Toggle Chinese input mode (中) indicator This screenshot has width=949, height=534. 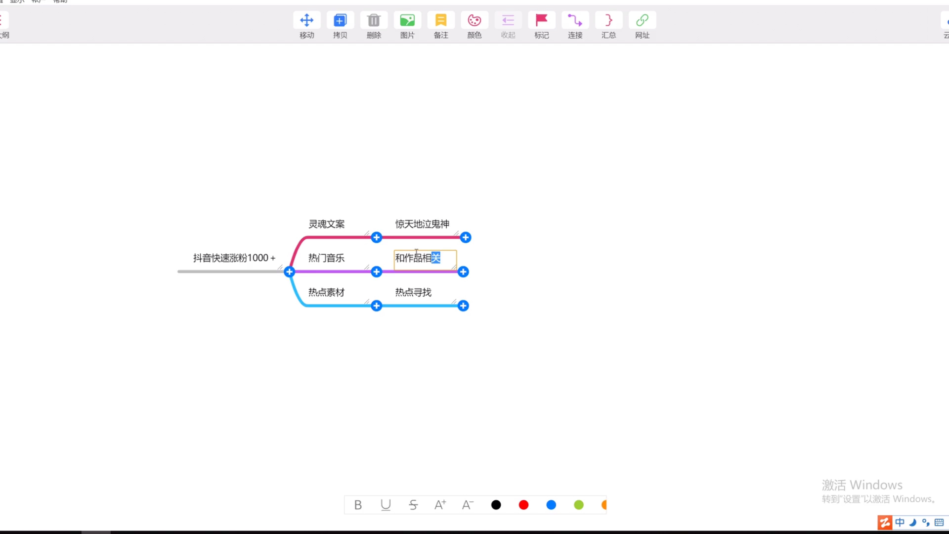[x=900, y=522]
